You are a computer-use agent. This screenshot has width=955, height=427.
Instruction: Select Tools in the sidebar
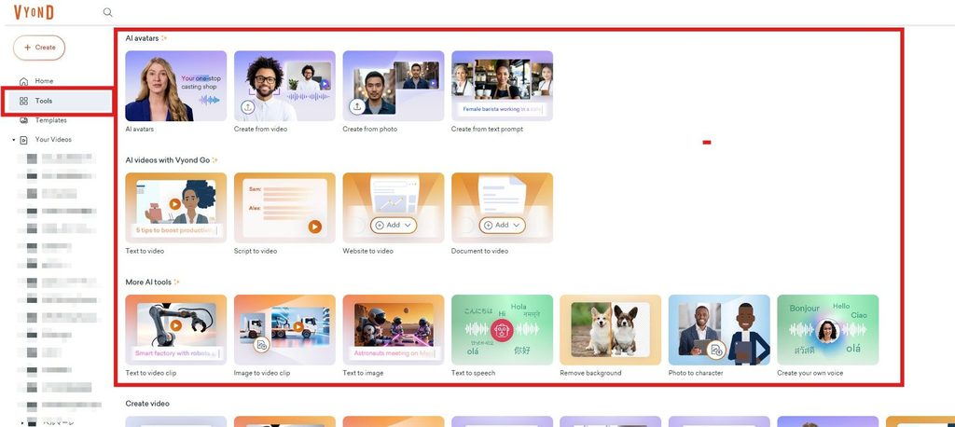58,101
